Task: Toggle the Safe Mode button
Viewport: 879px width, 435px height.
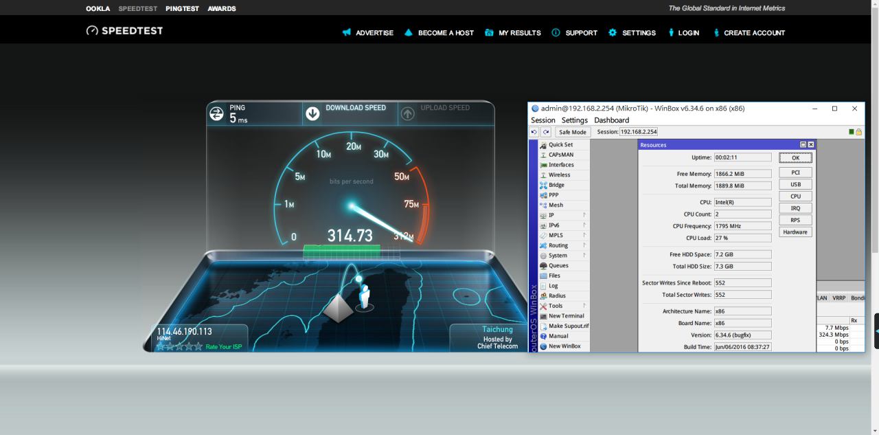Action: [x=572, y=132]
